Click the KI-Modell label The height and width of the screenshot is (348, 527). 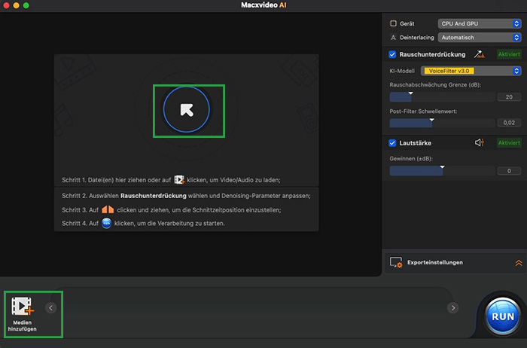pos(402,71)
